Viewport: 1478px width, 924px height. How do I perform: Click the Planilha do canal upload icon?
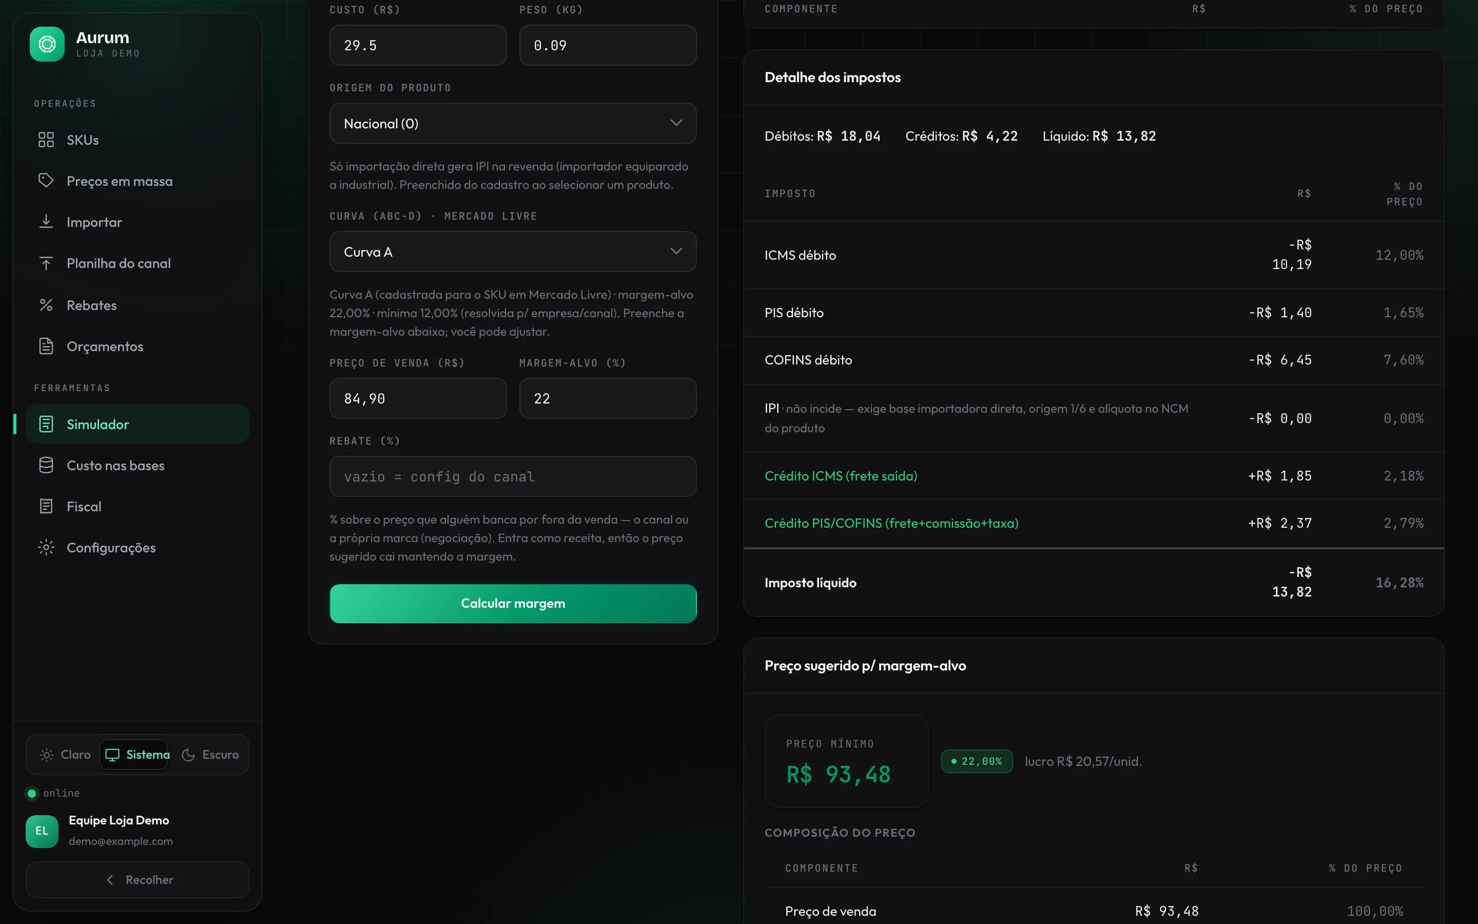[x=46, y=263]
